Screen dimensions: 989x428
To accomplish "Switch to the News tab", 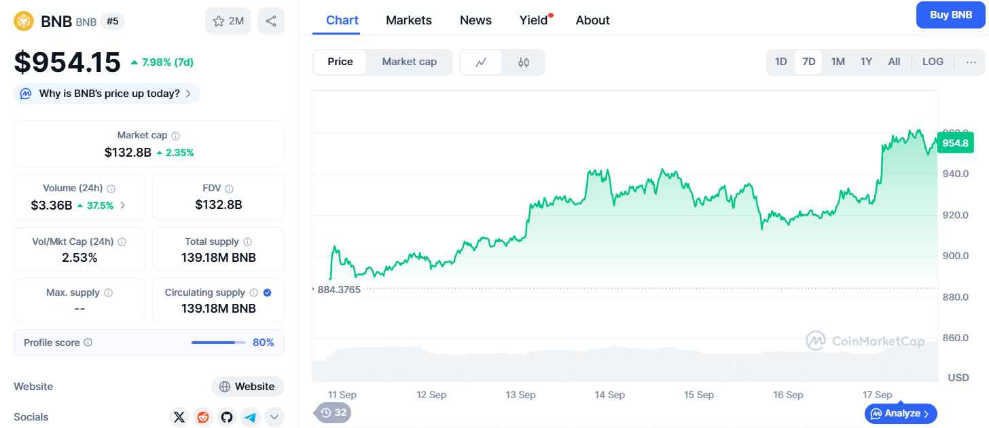I will (x=475, y=20).
